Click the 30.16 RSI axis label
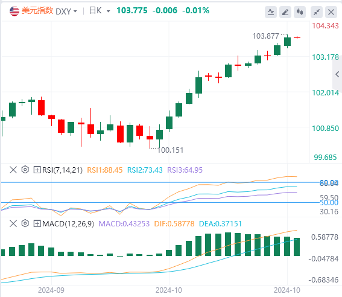The width and height of the screenshot is (342, 297). [x=329, y=212]
